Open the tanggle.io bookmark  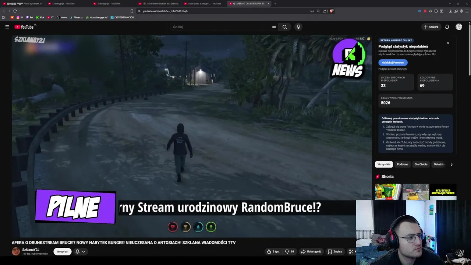[x=97, y=17]
